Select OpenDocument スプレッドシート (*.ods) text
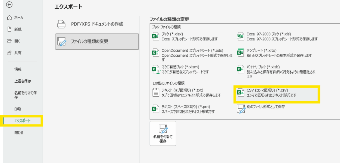The image size is (340, 163). click(192, 50)
